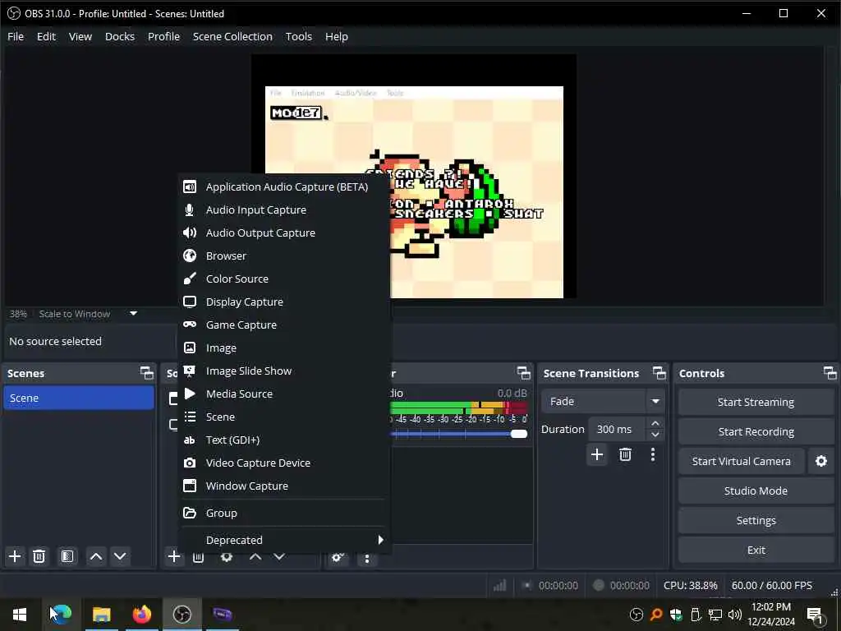Add Scene as a source
Image resolution: width=841 pixels, height=631 pixels.
point(283,417)
